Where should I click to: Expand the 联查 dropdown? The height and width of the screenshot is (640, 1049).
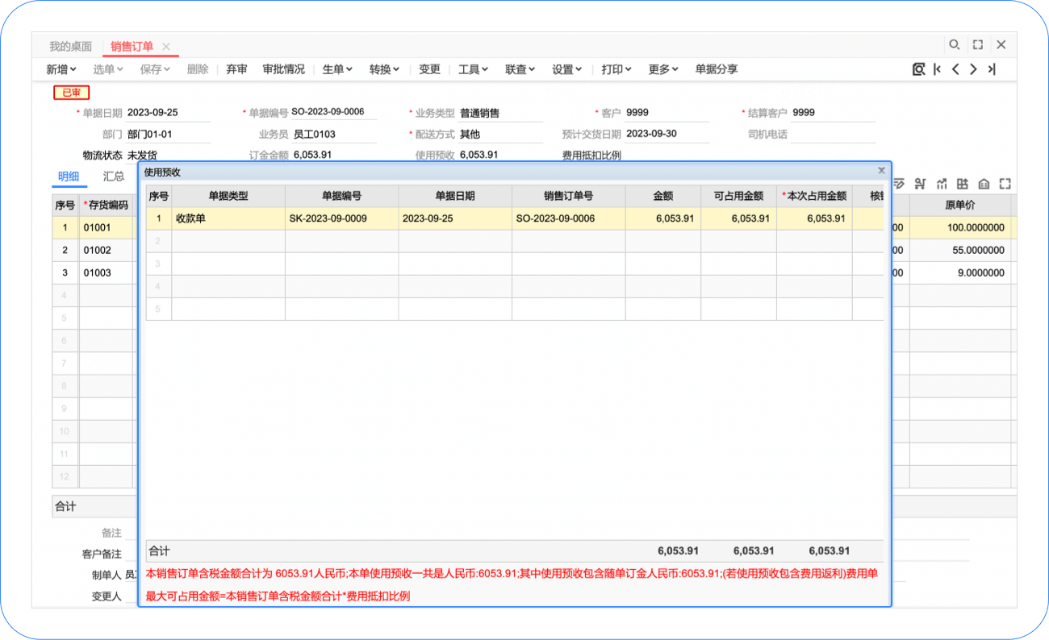pos(520,69)
